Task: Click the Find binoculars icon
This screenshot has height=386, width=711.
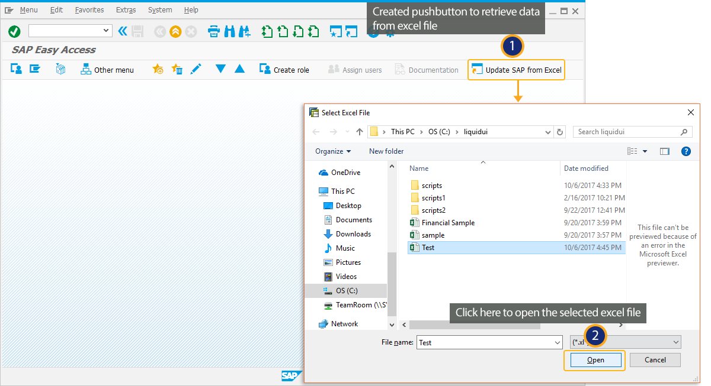Action: point(229,31)
